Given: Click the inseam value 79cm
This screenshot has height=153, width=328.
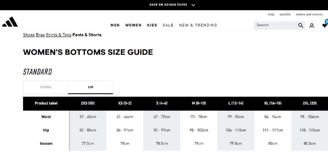Looking at the screenshot, I should coord(199,144).
